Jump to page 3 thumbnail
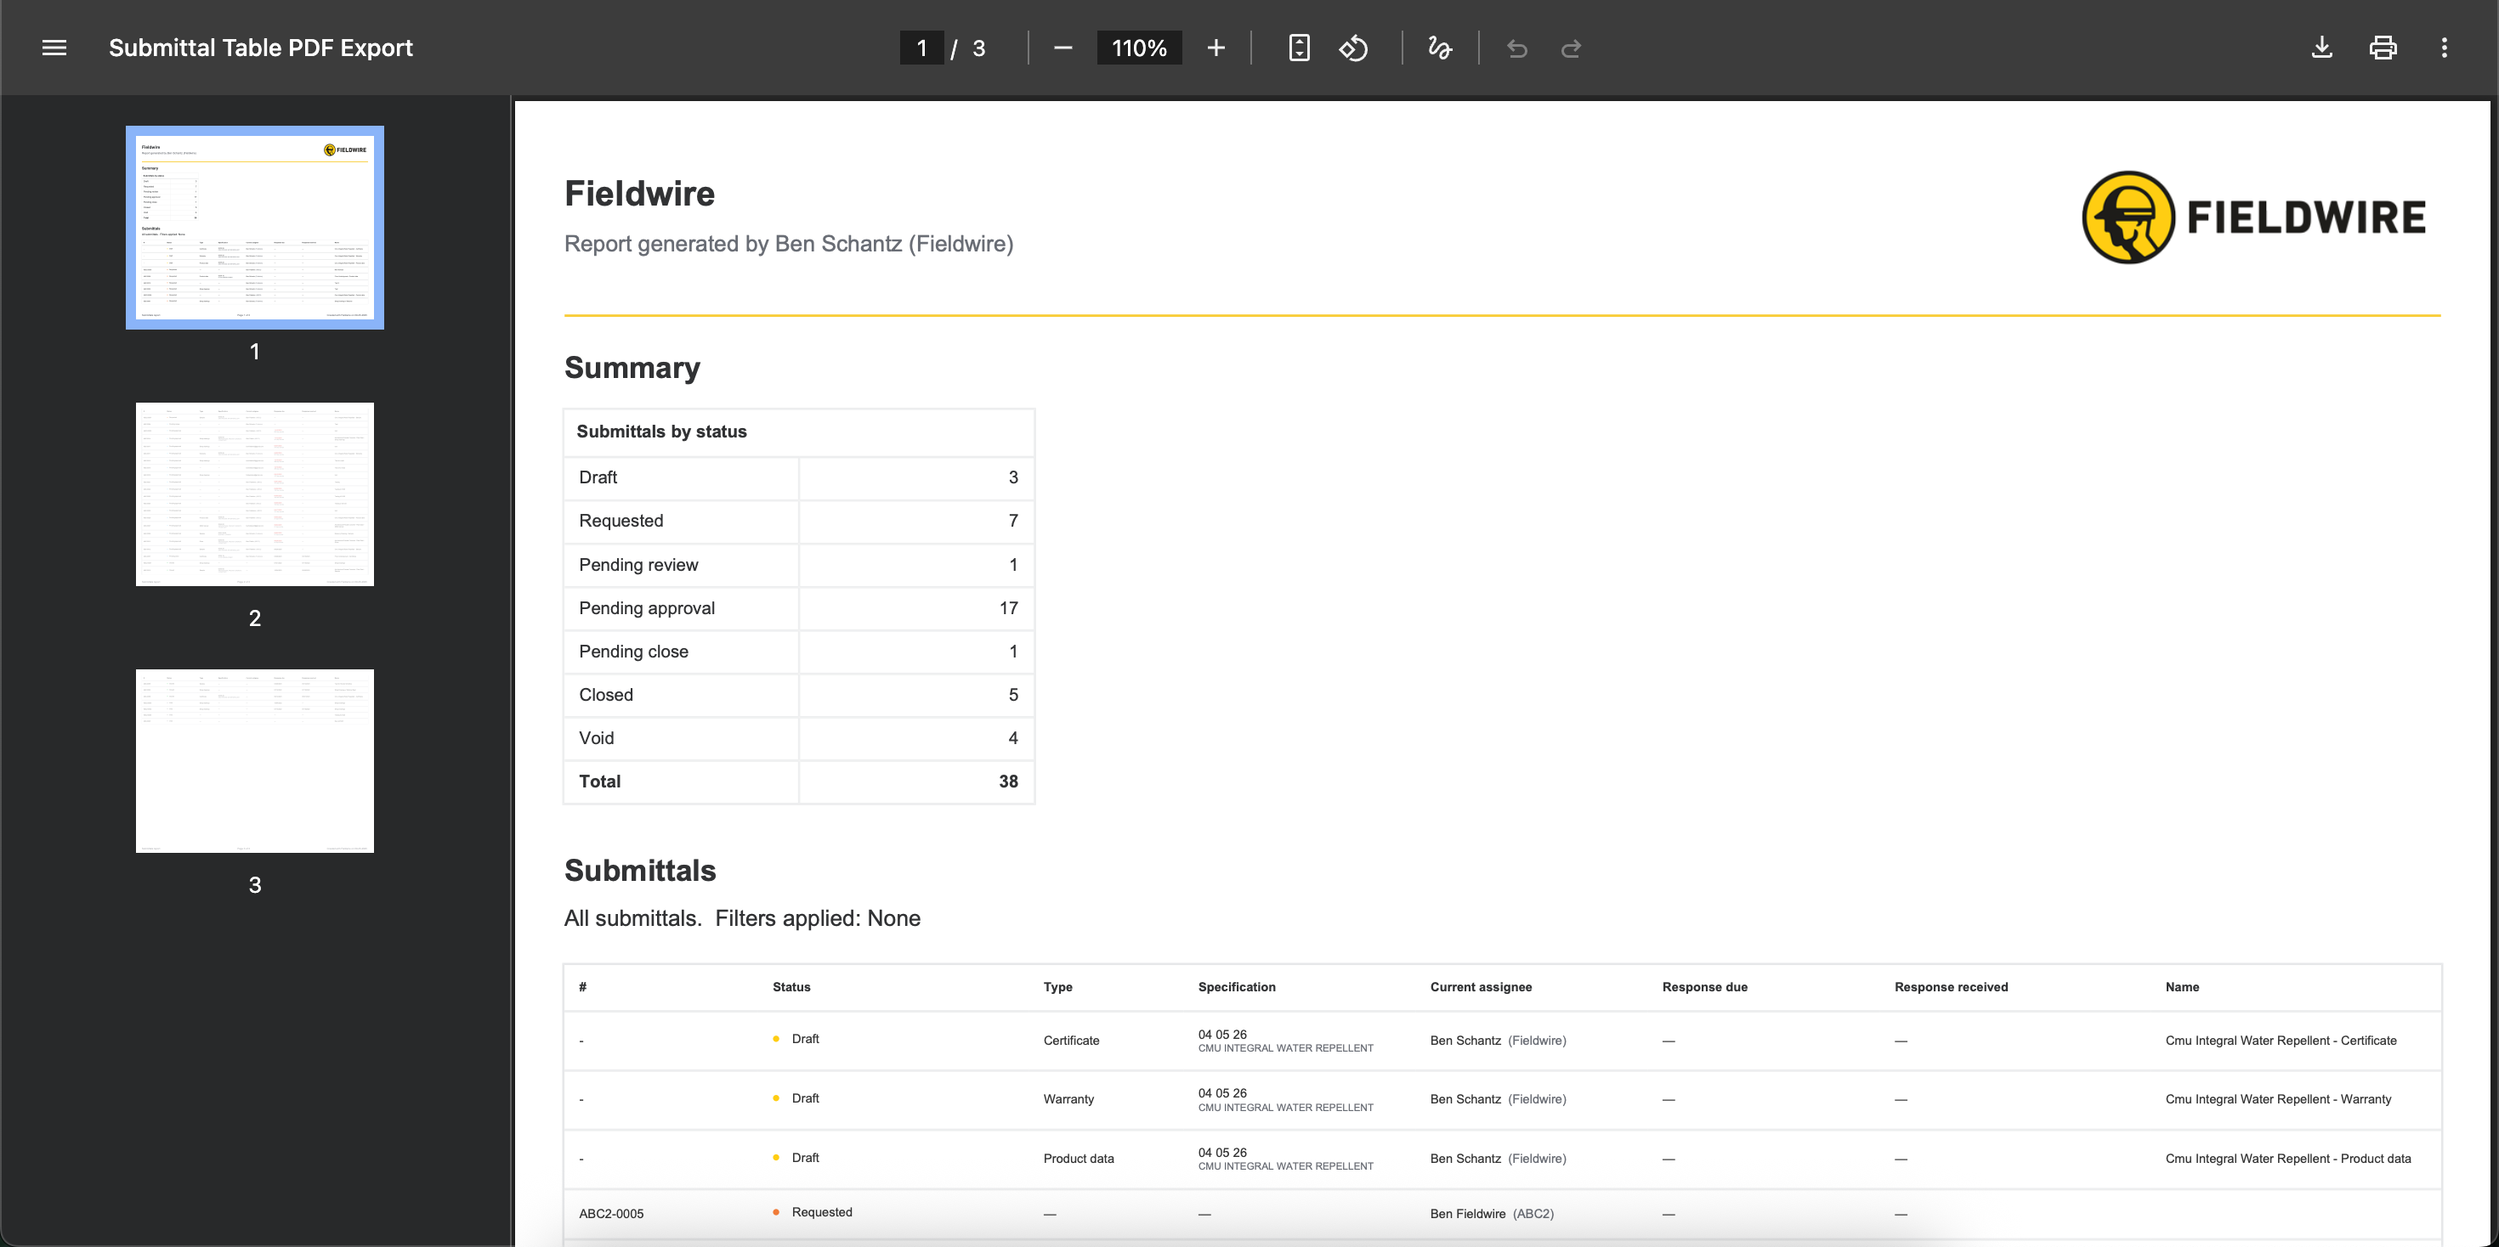This screenshot has height=1247, width=2499. [254, 760]
